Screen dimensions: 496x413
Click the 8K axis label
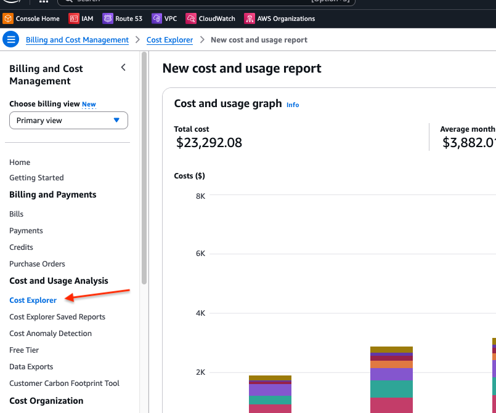[x=200, y=196]
